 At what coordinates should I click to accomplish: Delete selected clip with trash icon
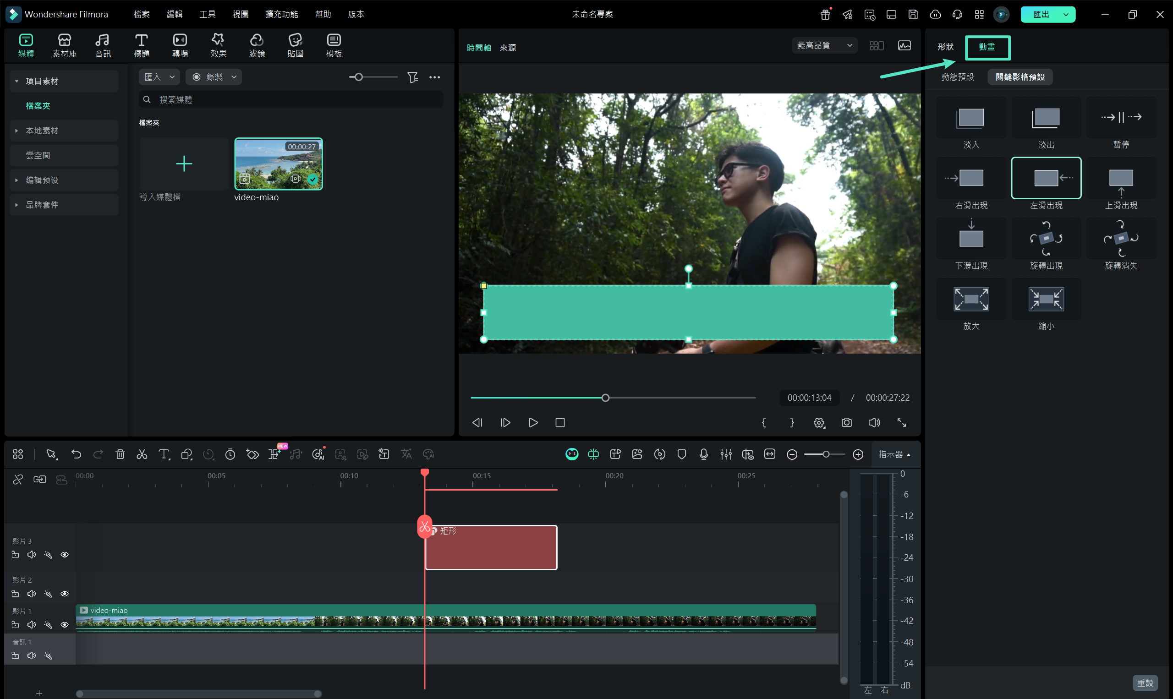[120, 454]
